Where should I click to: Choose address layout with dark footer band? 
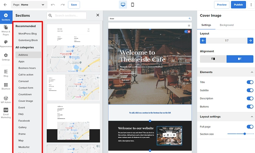(73, 123)
